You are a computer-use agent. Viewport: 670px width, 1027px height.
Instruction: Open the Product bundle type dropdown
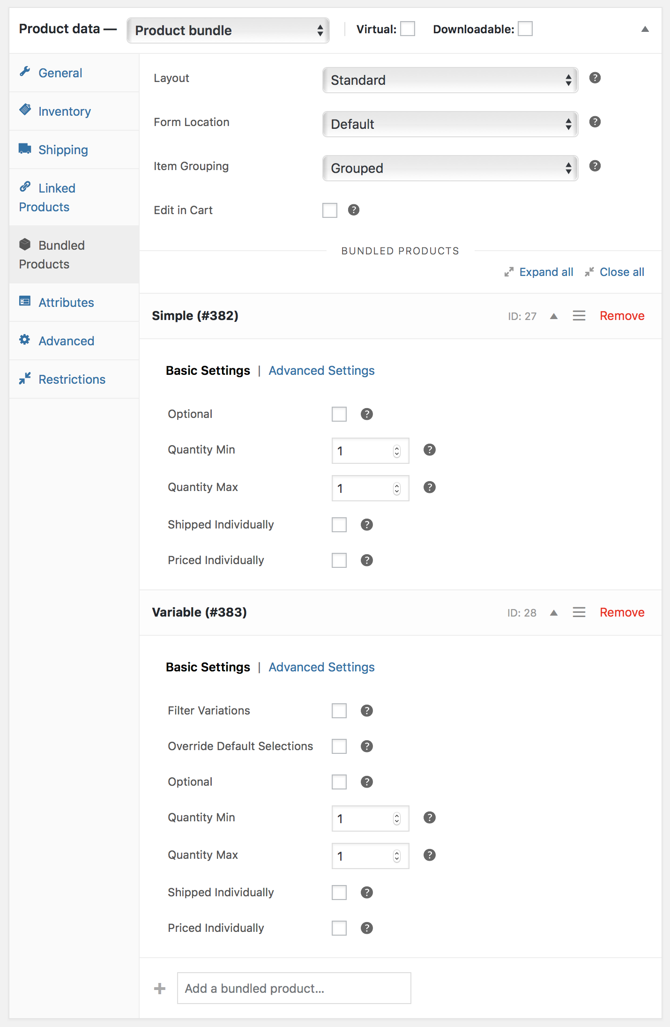[x=228, y=30]
